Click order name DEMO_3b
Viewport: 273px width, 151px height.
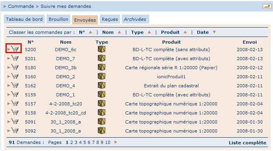[x=65, y=68]
